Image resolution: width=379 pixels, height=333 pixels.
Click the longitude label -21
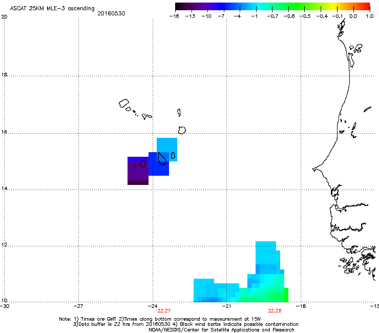(x=226, y=306)
